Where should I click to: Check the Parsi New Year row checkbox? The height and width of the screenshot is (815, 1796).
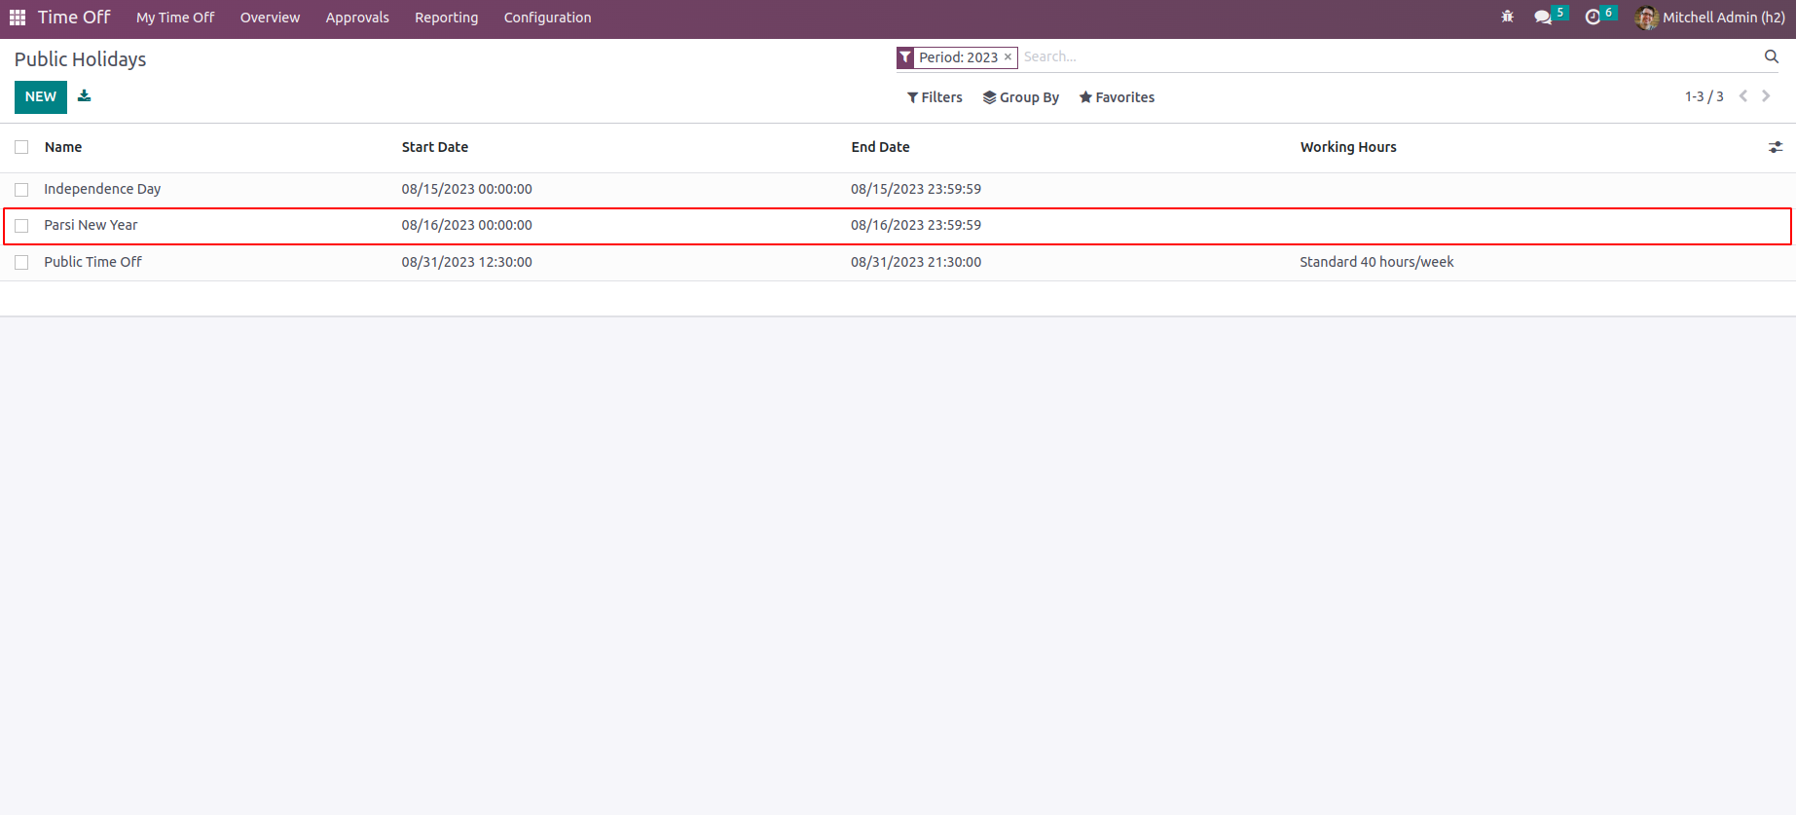click(x=21, y=226)
